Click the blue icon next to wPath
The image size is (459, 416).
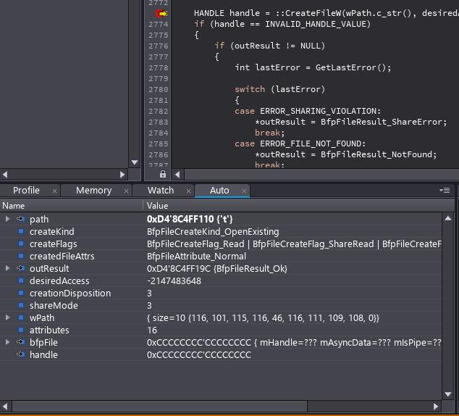tap(21, 317)
